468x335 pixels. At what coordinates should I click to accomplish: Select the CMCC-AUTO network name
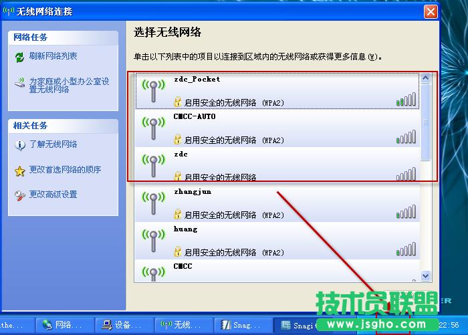click(195, 116)
